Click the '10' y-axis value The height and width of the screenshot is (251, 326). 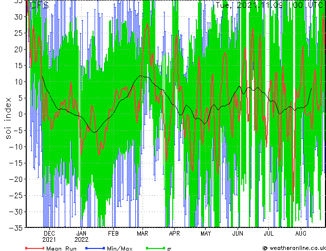pyautogui.click(x=19, y=82)
